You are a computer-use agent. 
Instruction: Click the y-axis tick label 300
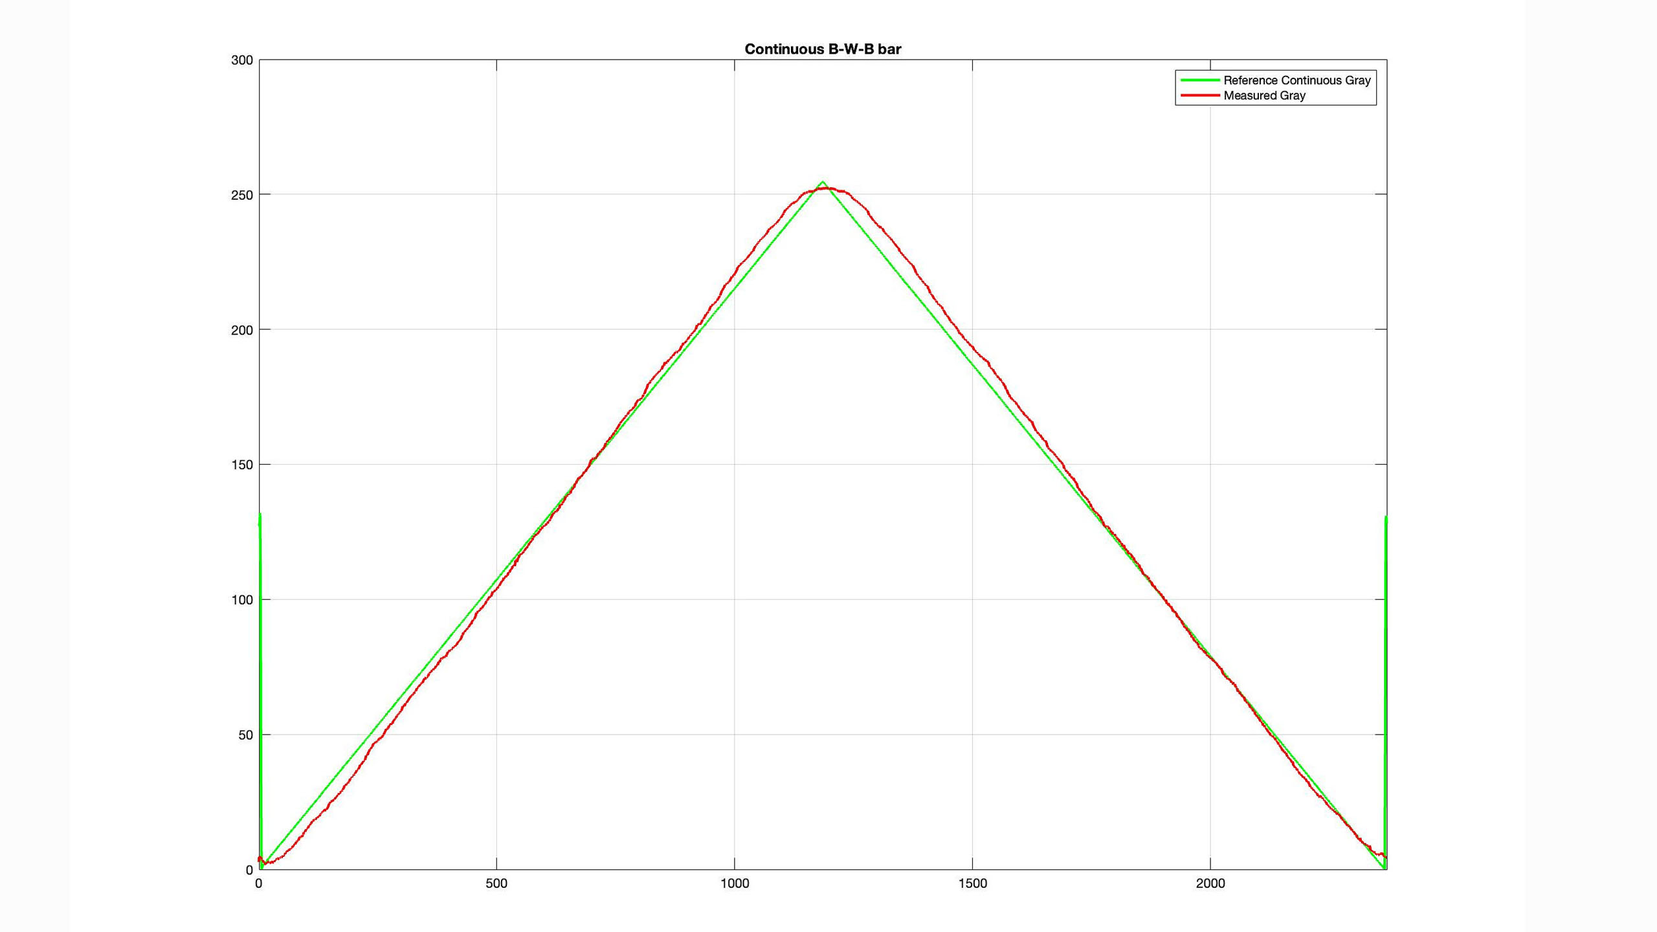pos(242,60)
